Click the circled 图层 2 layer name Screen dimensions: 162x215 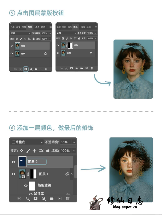pos(36,162)
